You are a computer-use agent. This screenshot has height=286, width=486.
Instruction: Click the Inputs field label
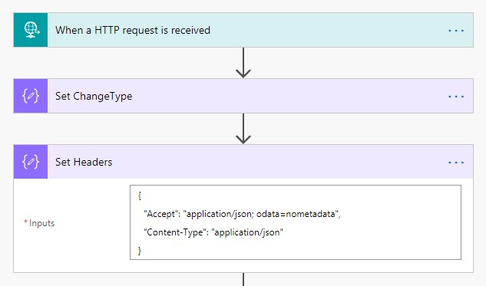[x=39, y=223]
